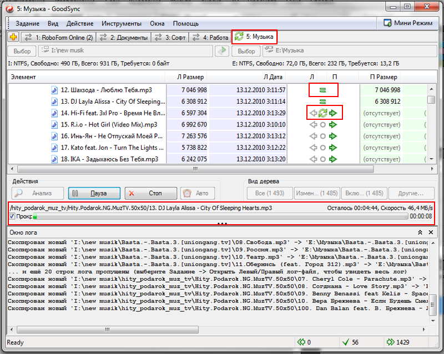444x354 pixels.
Task: Stop the sync with Стоп
Action: pos(151,194)
